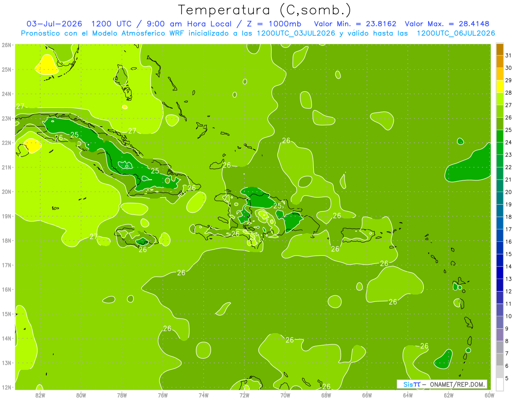Click the orange-brown colorbar swatch above 31
The width and height of the screenshot is (520, 401).
pos(500,50)
